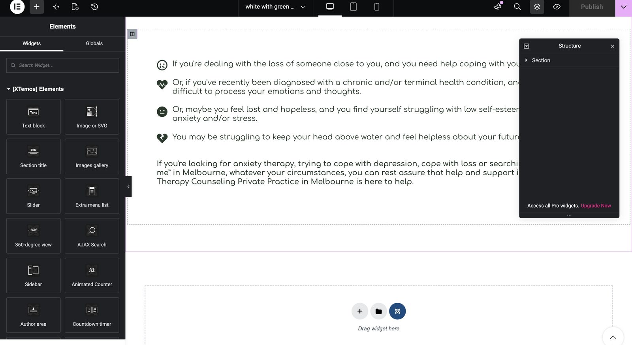The width and height of the screenshot is (632, 345).
Task: Select the Section title widget
Action: coord(33,156)
